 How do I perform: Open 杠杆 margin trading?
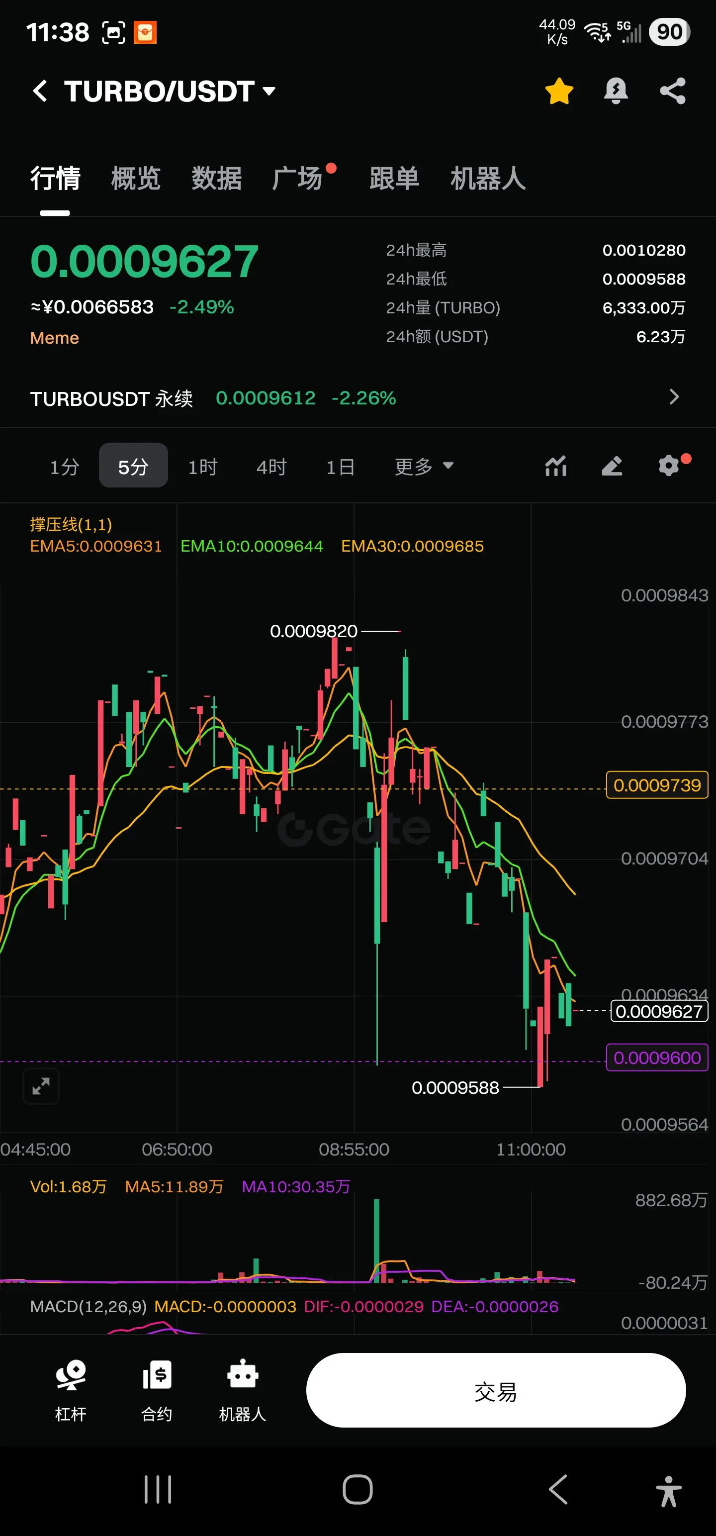pyautogui.click(x=71, y=1390)
